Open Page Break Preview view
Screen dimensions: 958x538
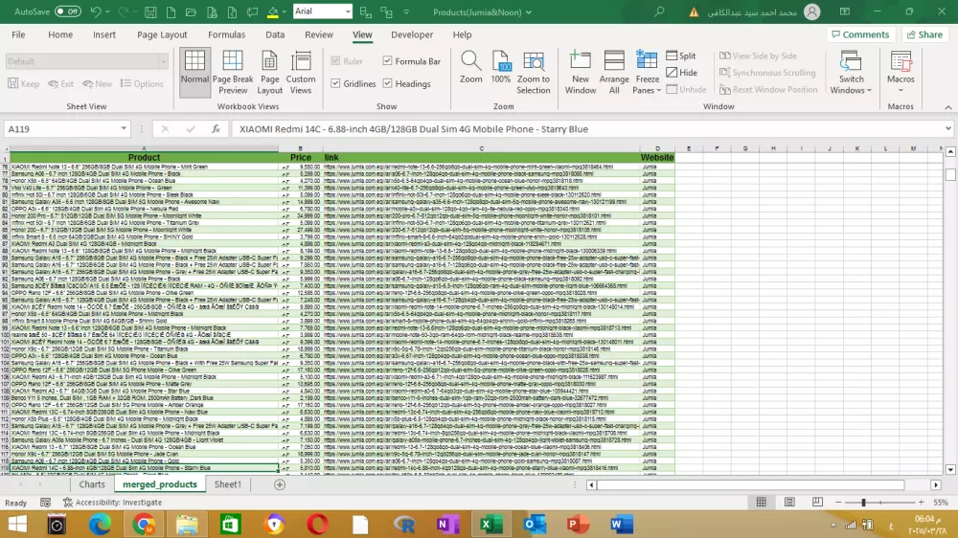(x=233, y=73)
